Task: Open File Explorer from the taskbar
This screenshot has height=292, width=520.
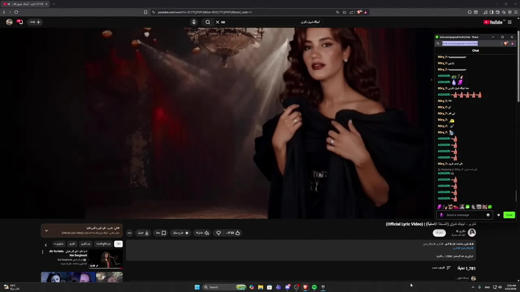Action: (260, 287)
